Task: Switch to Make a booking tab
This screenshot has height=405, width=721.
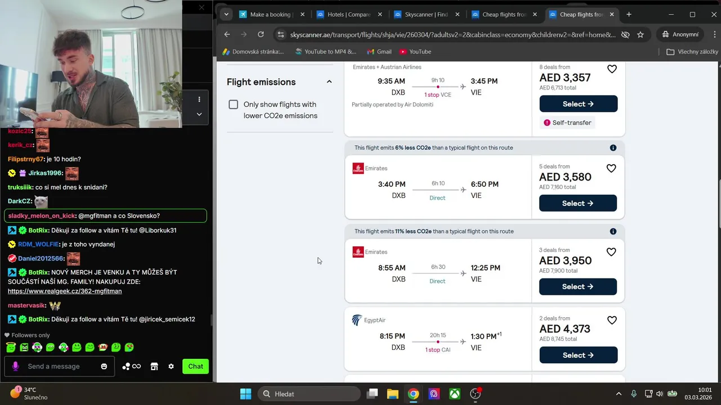Action: pos(272,15)
